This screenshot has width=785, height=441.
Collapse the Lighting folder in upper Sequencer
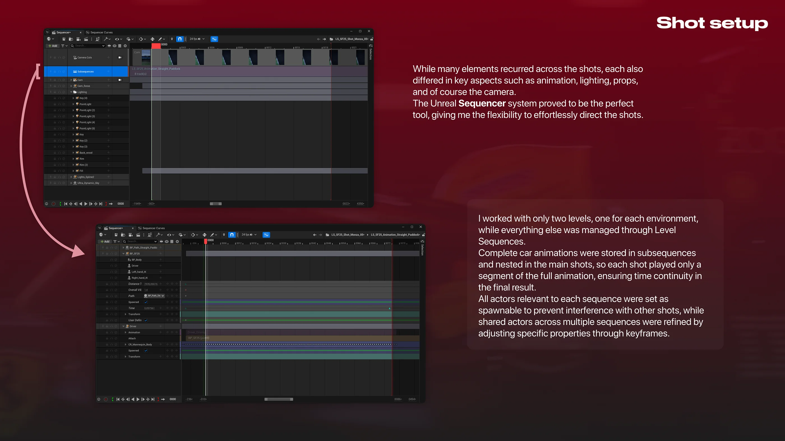pyautogui.click(x=71, y=92)
